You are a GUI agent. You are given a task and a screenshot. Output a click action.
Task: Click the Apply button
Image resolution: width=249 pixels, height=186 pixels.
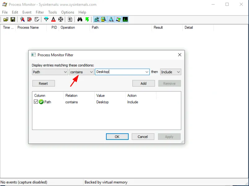click(x=169, y=137)
